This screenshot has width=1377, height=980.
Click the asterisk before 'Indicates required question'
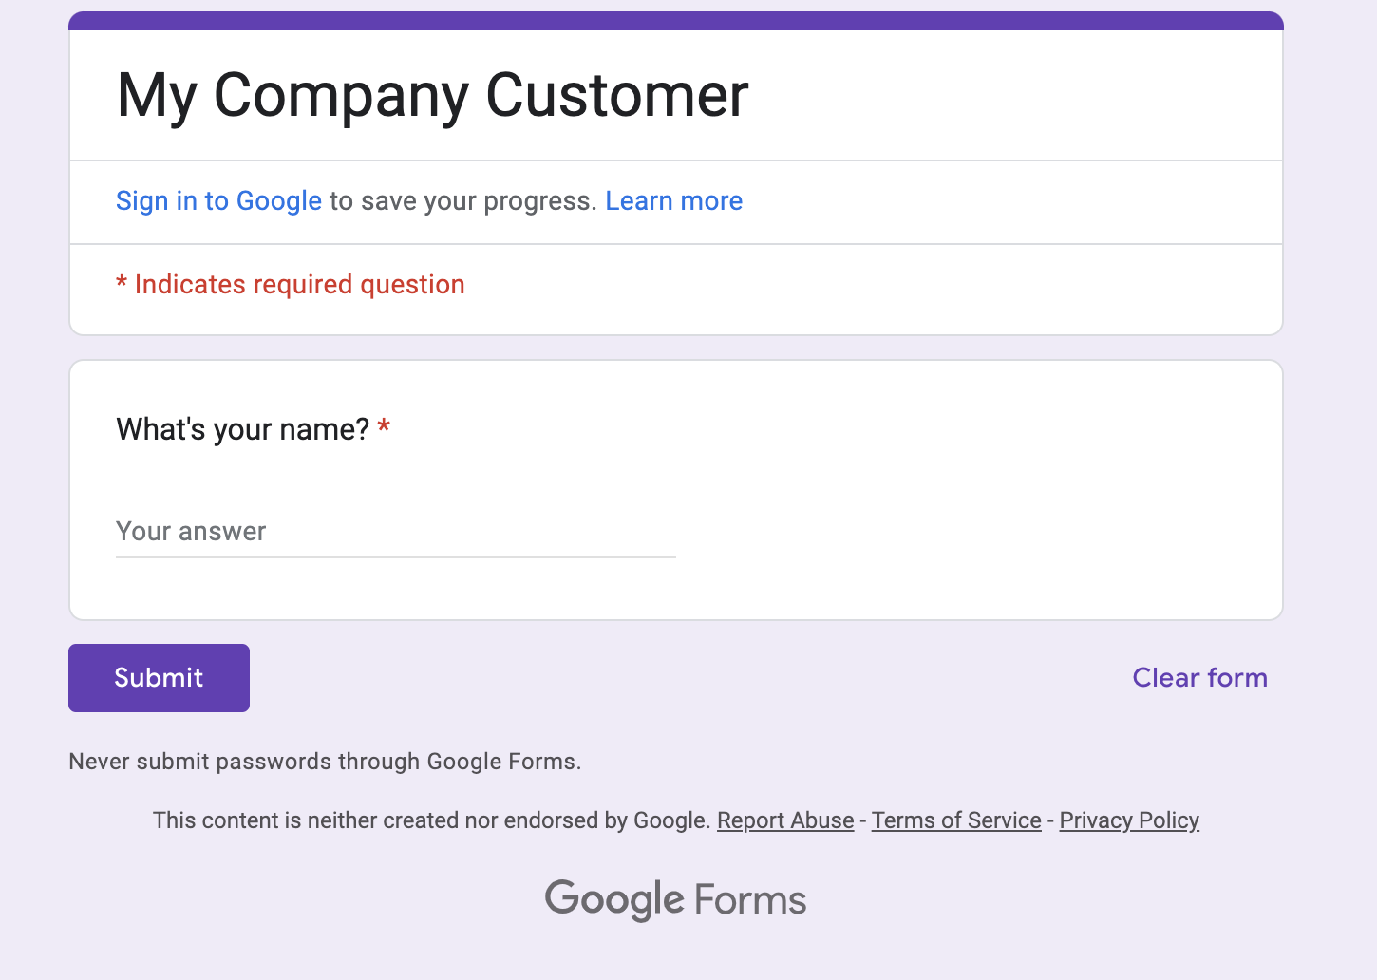click(x=122, y=283)
